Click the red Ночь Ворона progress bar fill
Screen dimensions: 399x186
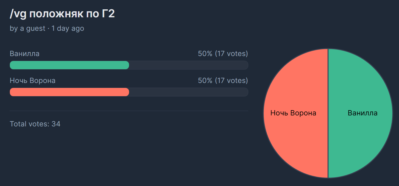[x=69, y=92]
